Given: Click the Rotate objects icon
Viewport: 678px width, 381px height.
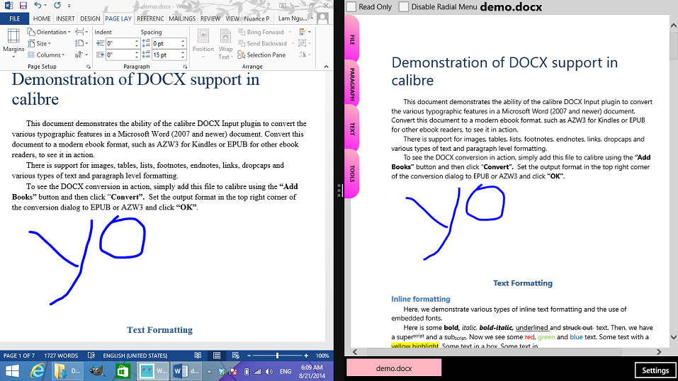Looking at the screenshot, I should pyautogui.click(x=305, y=55).
